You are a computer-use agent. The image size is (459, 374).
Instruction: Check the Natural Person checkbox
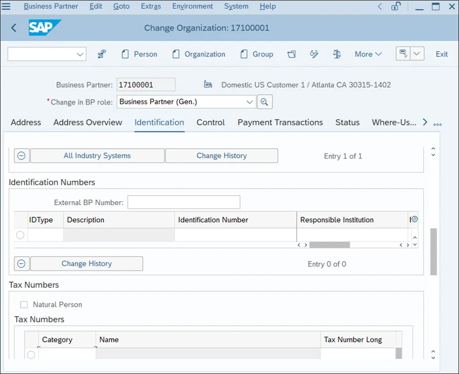click(24, 304)
